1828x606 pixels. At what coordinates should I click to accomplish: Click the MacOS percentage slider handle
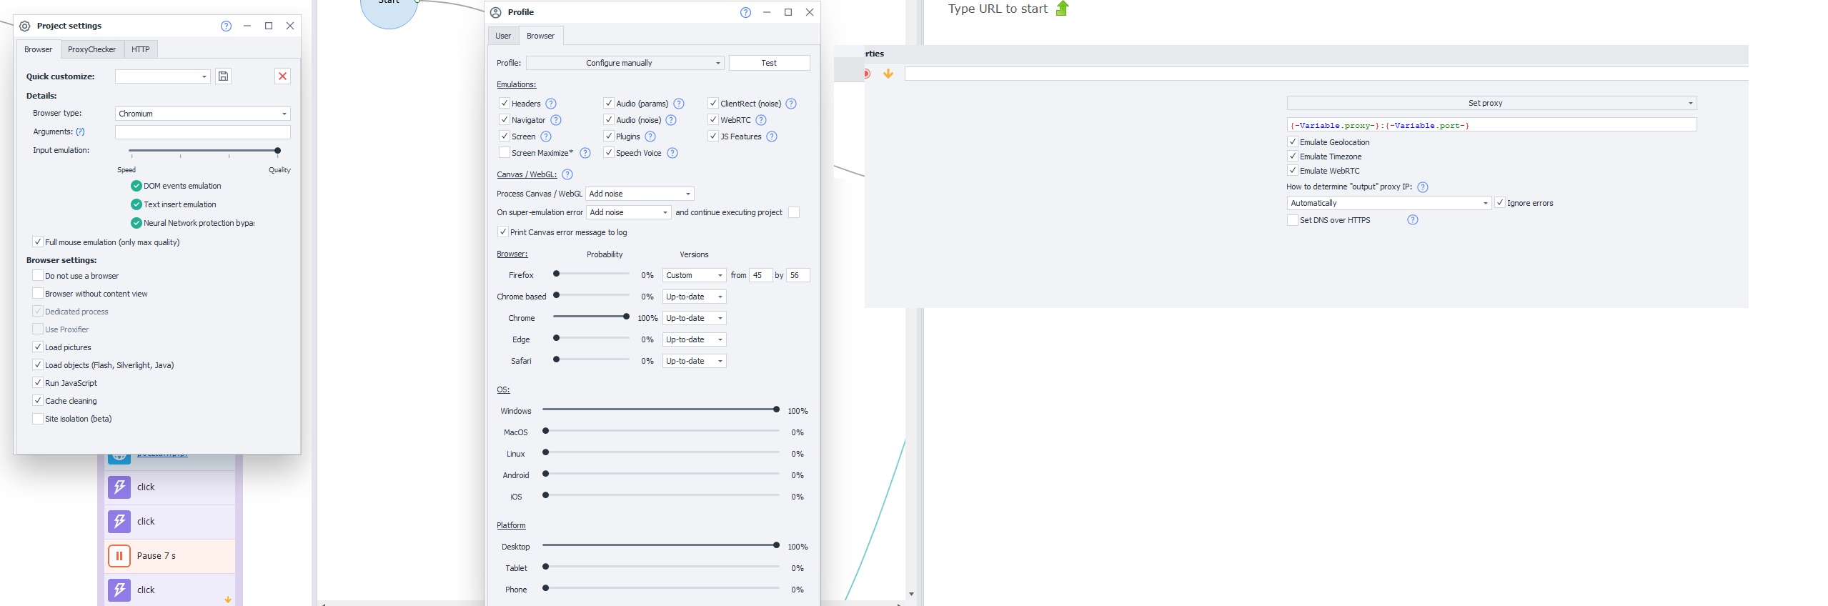coord(546,431)
